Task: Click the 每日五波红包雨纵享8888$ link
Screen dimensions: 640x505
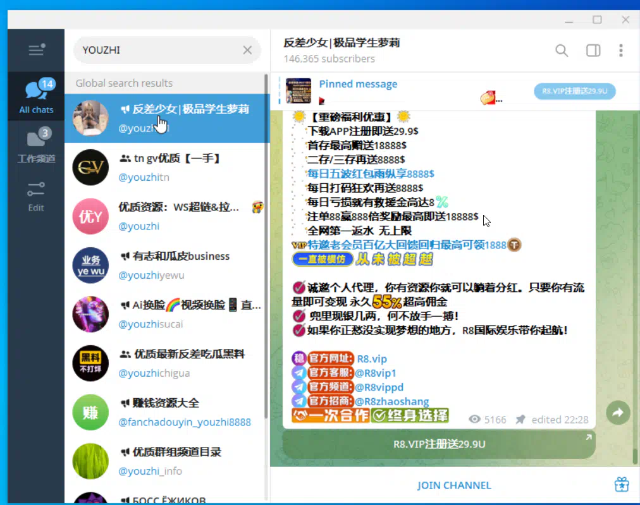Action: click(x=371, y=174)
